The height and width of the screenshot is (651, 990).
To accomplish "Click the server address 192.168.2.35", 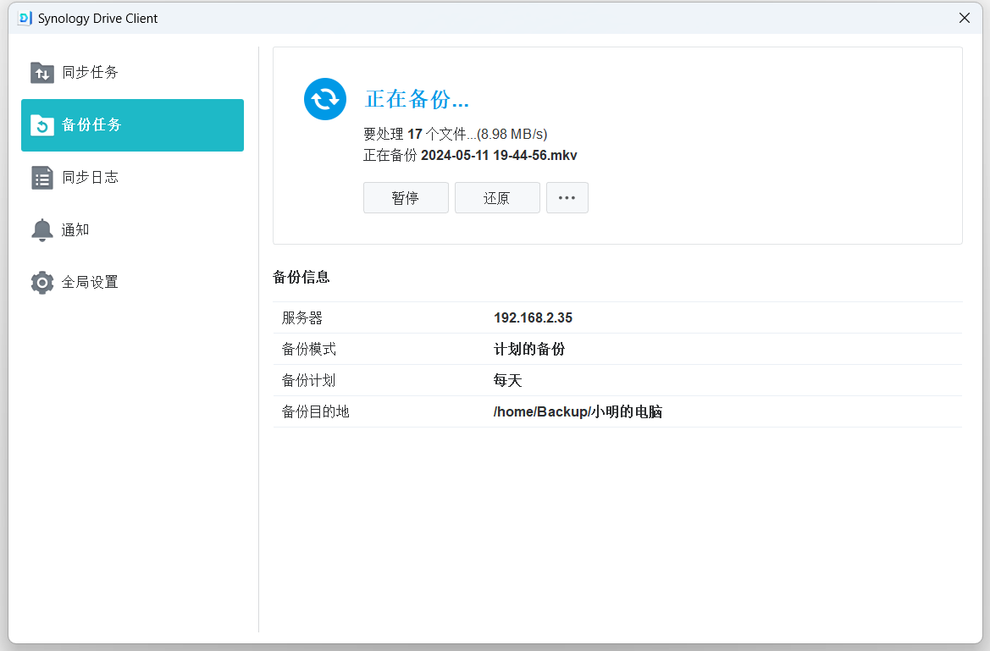I will coord(533,318).
